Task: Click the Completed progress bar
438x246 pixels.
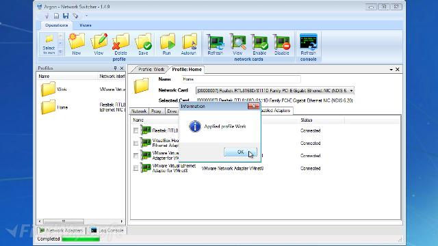Action: click(x=81, y=239)
